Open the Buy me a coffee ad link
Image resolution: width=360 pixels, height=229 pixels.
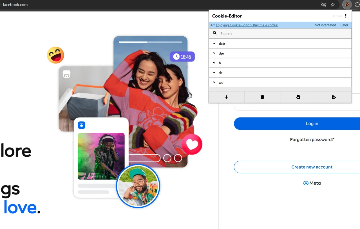pos(247,25)
